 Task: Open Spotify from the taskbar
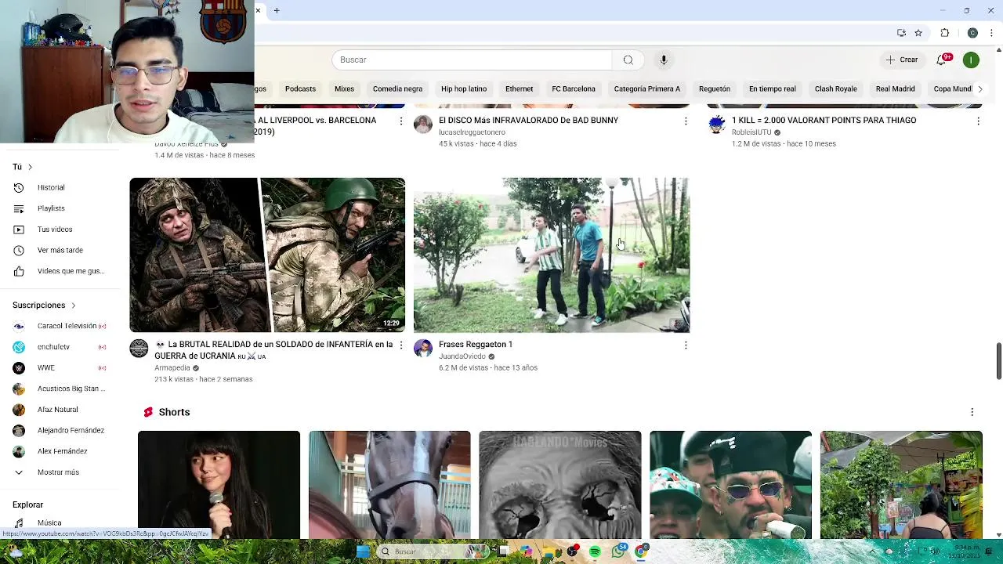point(595,552)
